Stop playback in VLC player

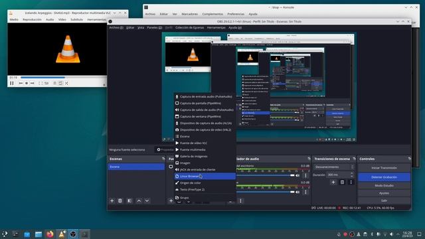pos(27,83)
